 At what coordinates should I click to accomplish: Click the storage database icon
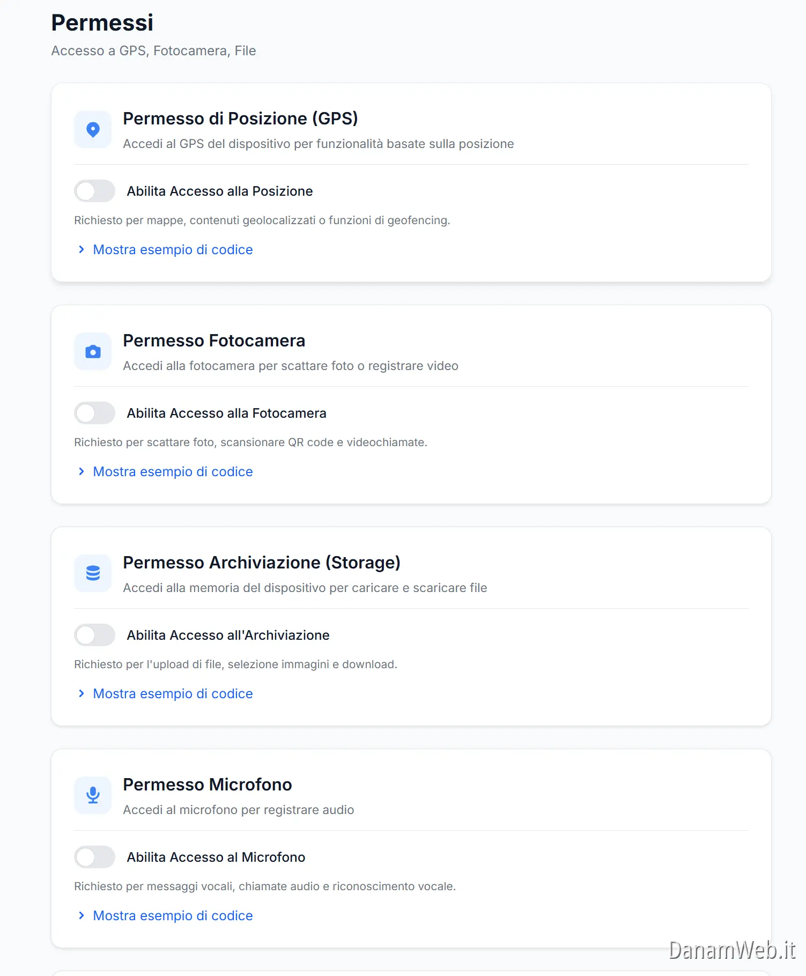(x=93, y=573)
